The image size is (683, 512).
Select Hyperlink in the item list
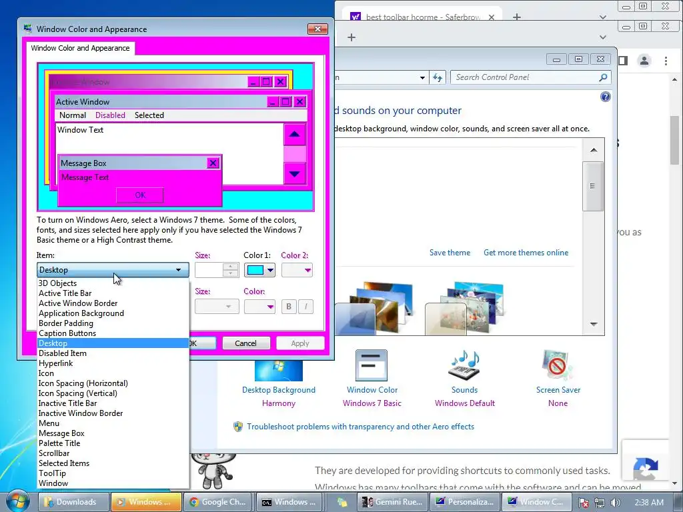coord(113,363)
